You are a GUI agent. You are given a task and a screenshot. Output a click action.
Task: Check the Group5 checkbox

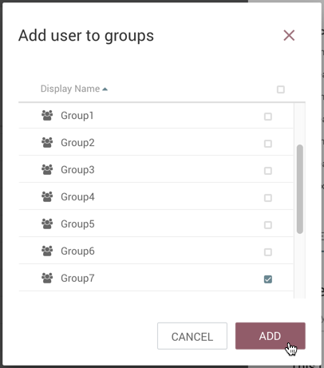point(268,225)
